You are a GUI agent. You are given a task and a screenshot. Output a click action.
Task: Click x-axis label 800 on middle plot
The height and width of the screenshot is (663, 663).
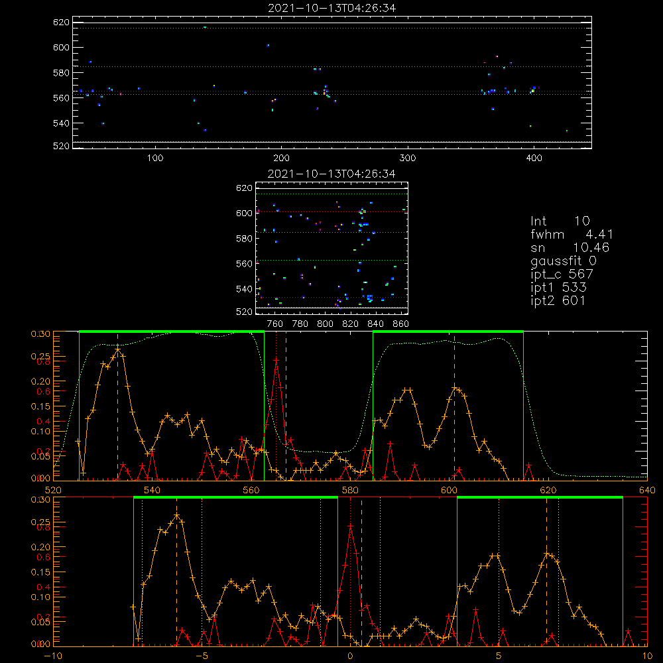[325, 324]
